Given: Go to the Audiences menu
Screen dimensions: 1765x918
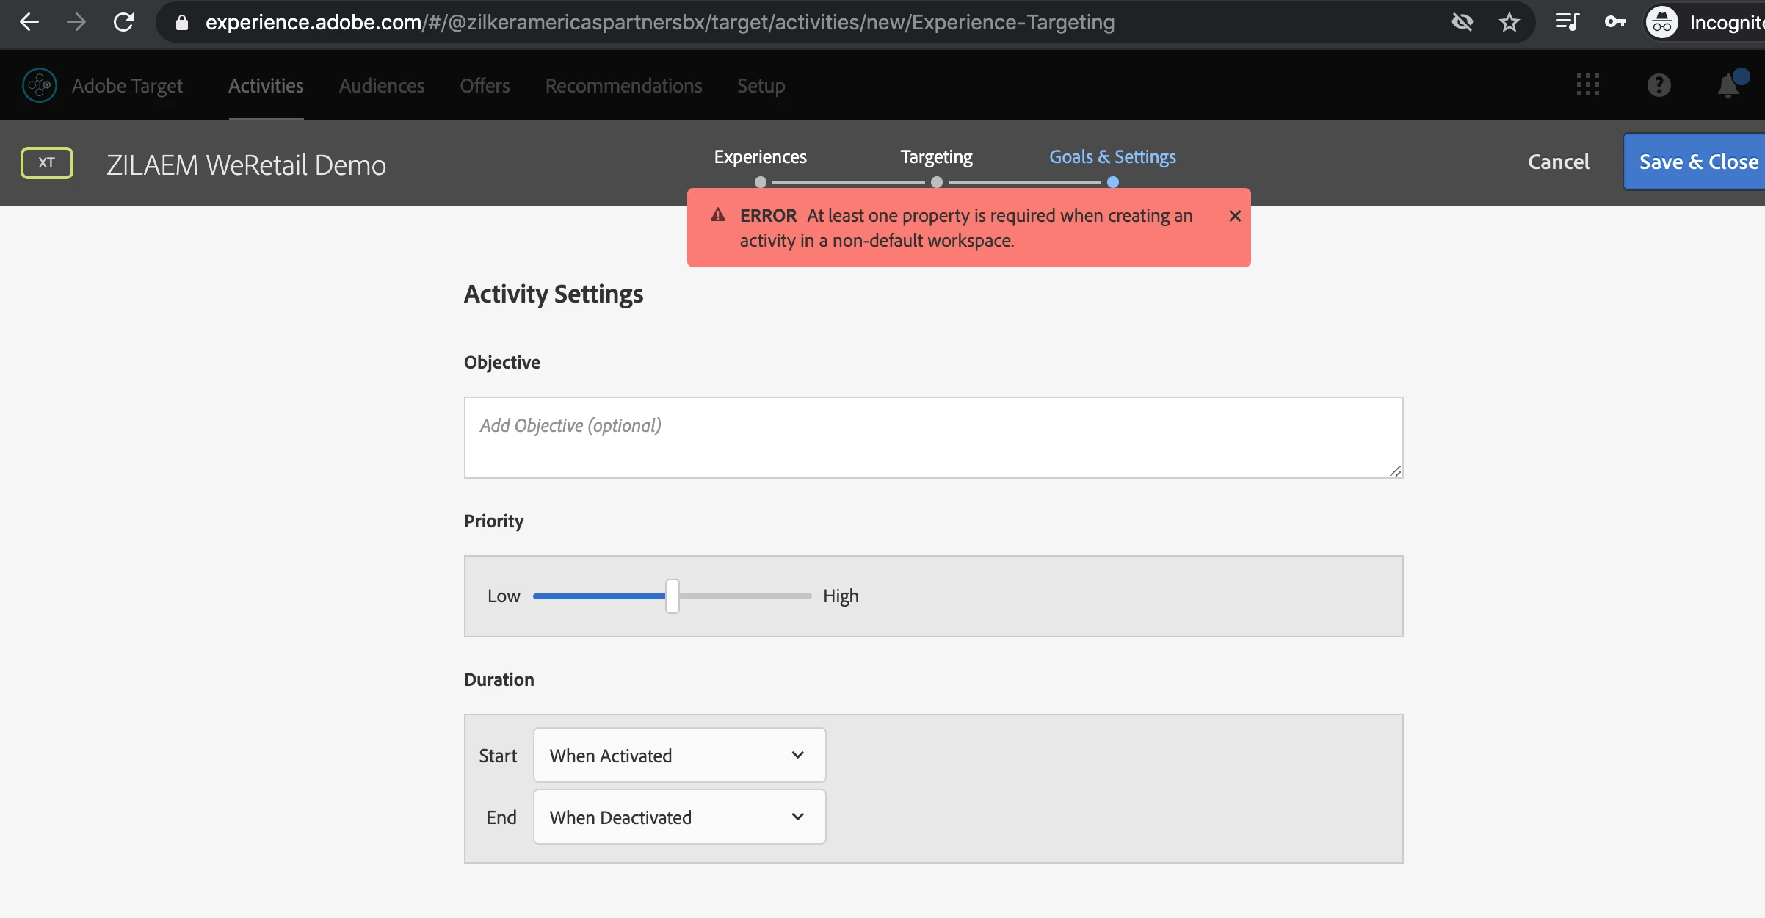Looking at the screenshot, I should point(382,86).
